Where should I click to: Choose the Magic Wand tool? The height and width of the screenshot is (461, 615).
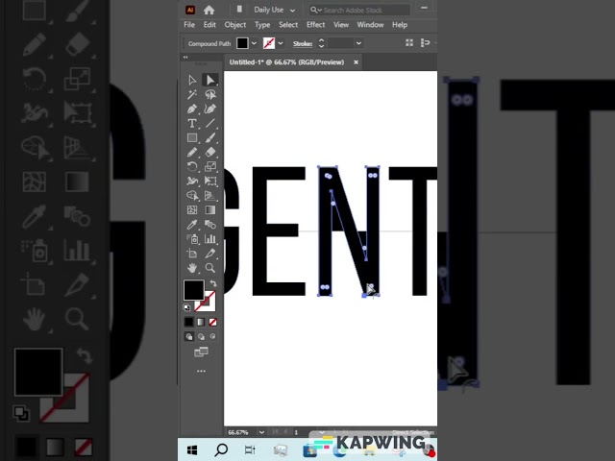[x=192, y=94]
